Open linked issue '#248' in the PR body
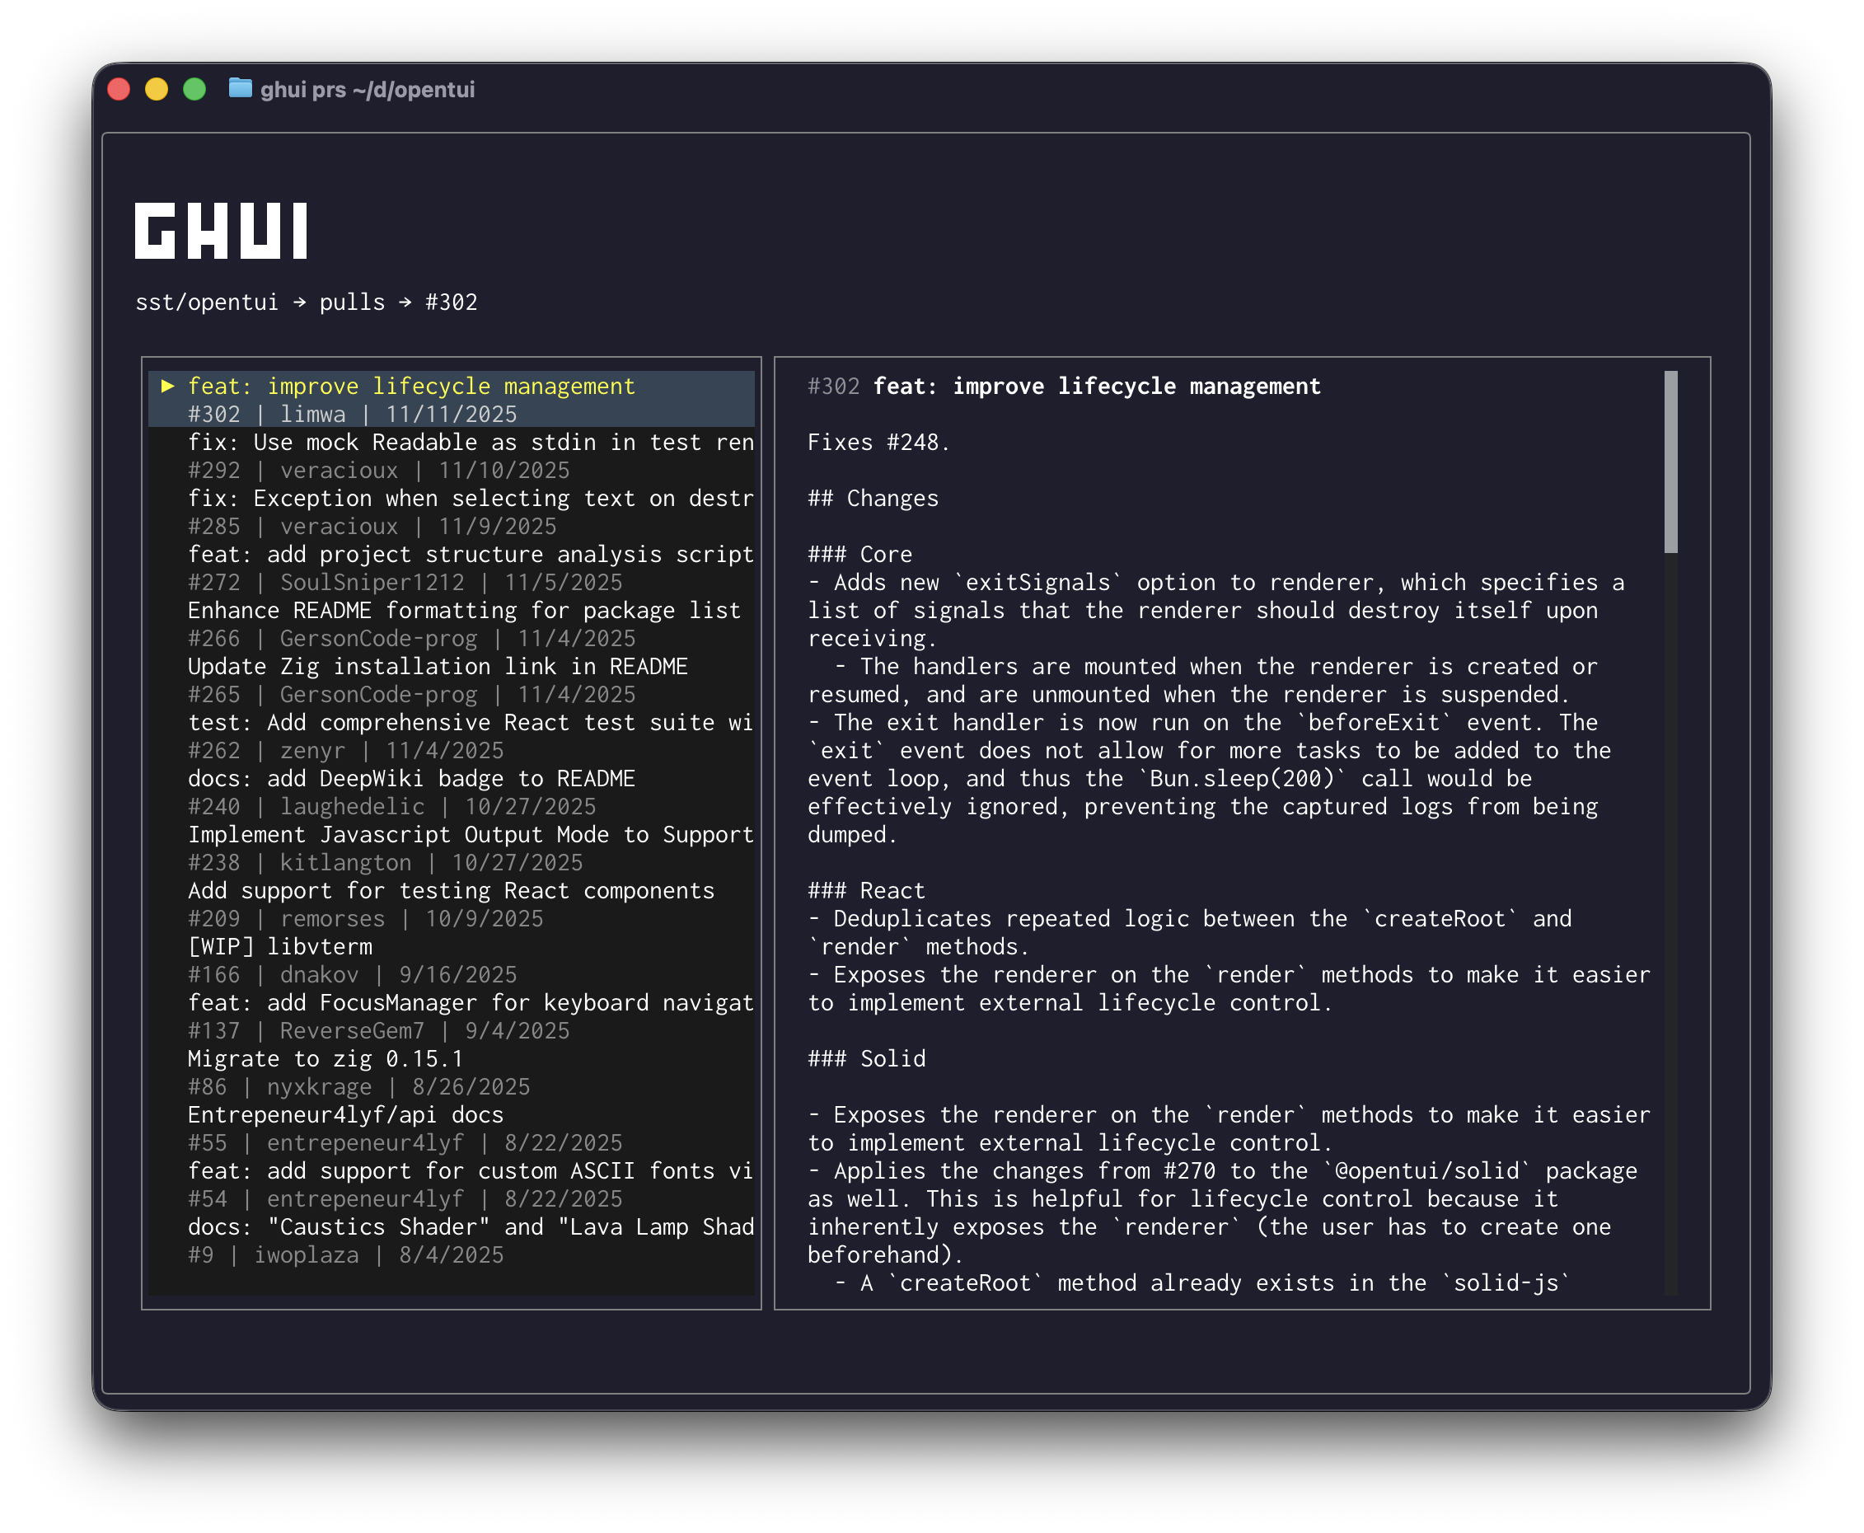The width and height of the screenshot is (1864, 1533). tap(916, 442)
